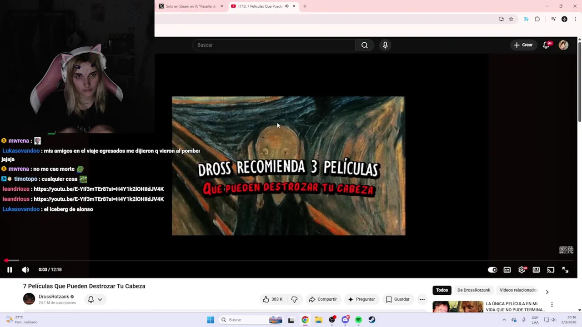Viewport: 582px width, 327px height.
Task: Open the Chrome profile avatar
Action: [x=564, y=19]
